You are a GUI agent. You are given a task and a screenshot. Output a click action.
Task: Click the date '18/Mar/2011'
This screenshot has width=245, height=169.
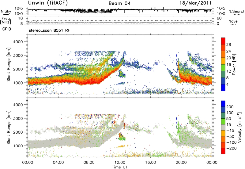point(195,3)
